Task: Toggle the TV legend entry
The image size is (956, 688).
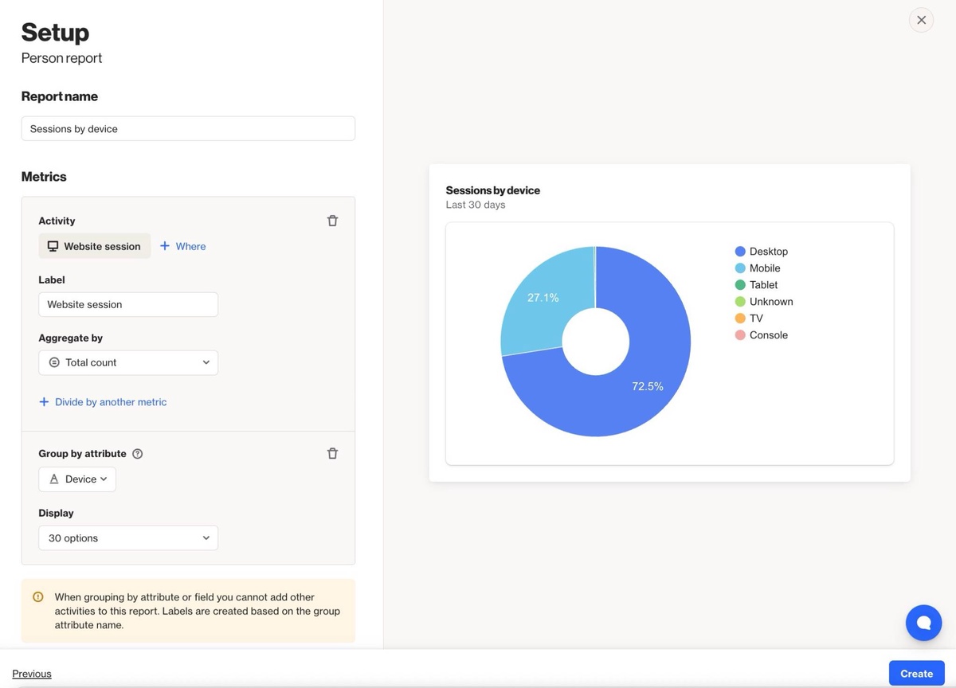Action: coord(749,319)
